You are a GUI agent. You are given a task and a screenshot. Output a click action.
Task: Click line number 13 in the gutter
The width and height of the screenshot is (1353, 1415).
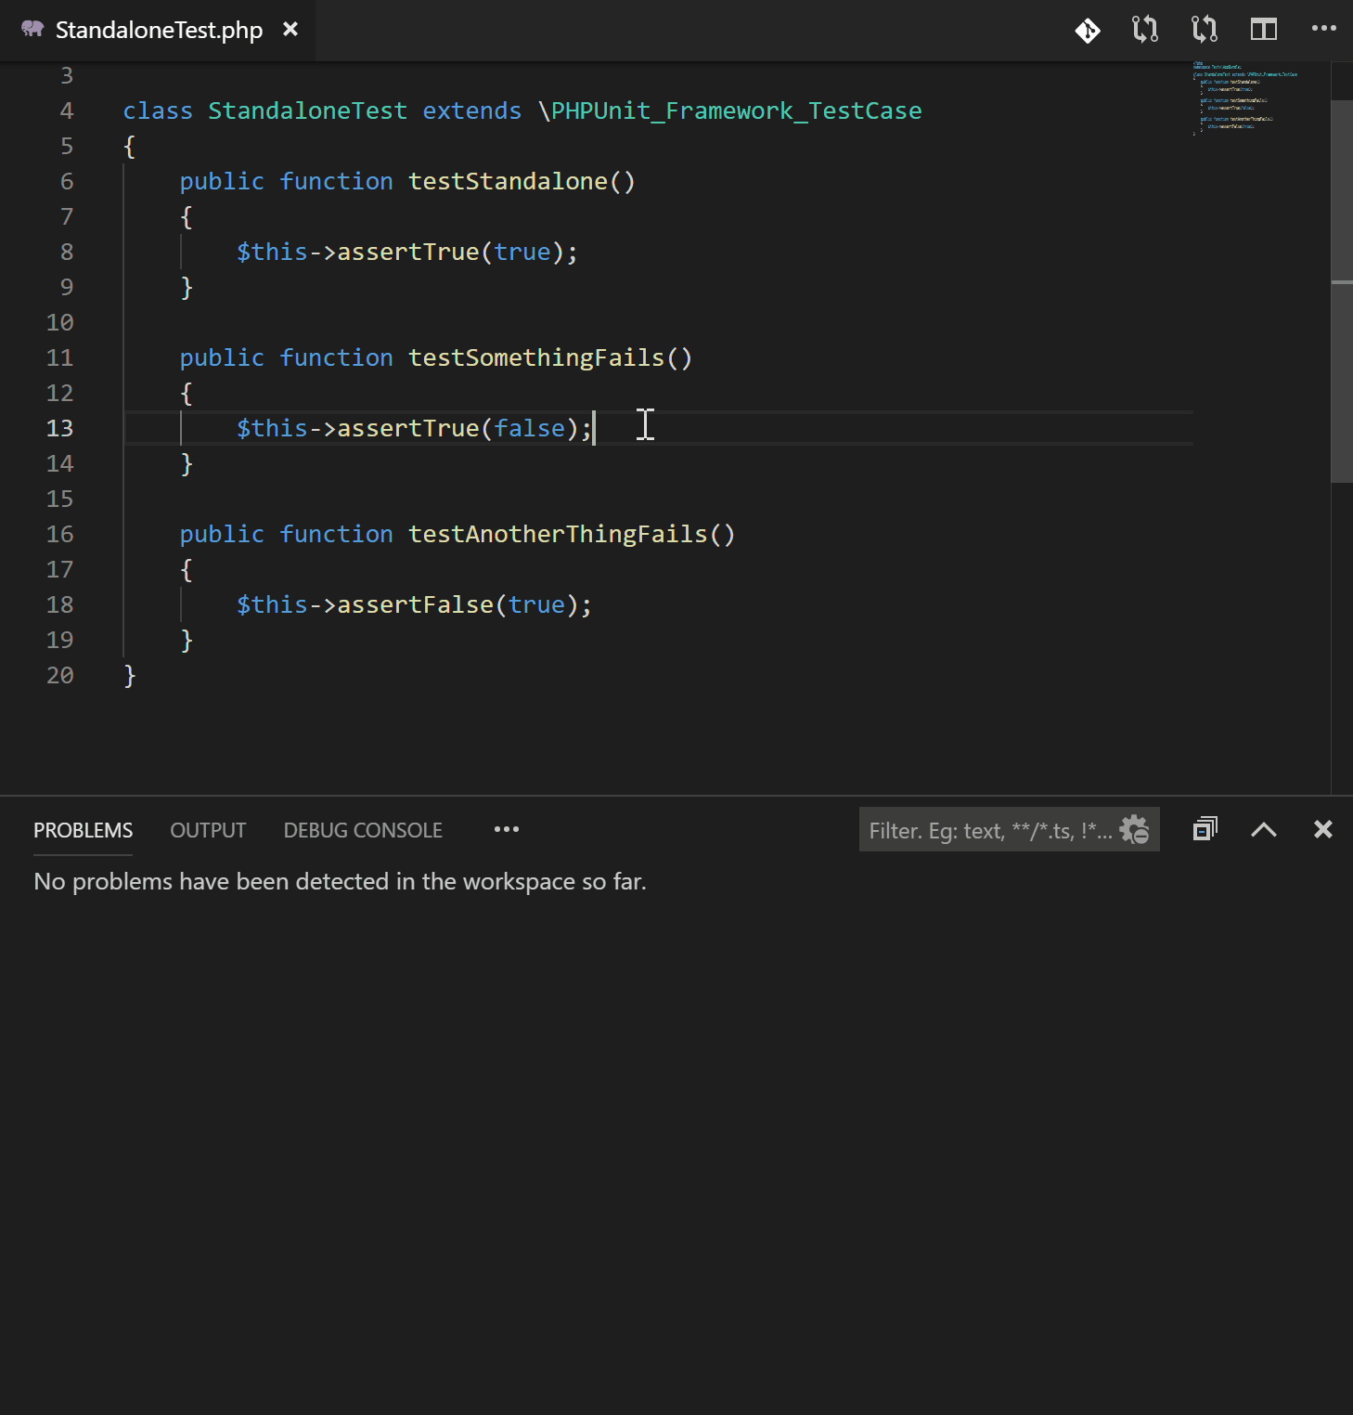pyautogui.click(x=59, y=428)
